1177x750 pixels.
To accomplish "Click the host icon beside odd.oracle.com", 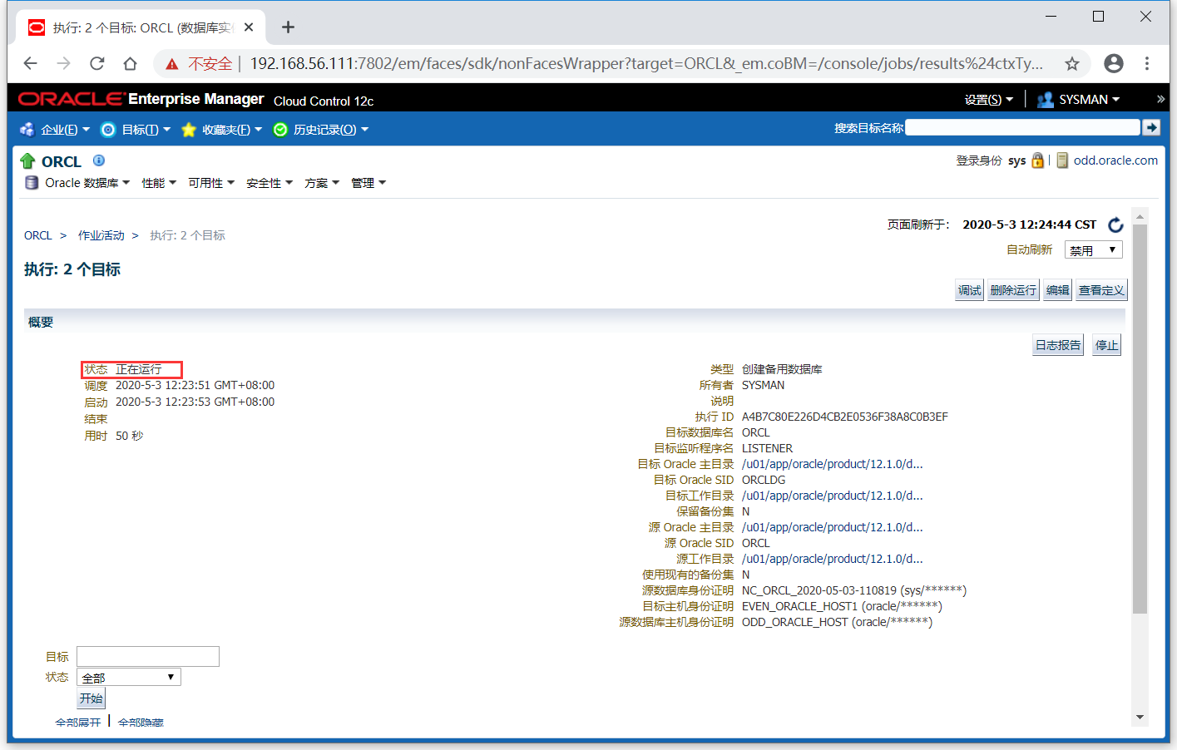I will [1062, 160].
